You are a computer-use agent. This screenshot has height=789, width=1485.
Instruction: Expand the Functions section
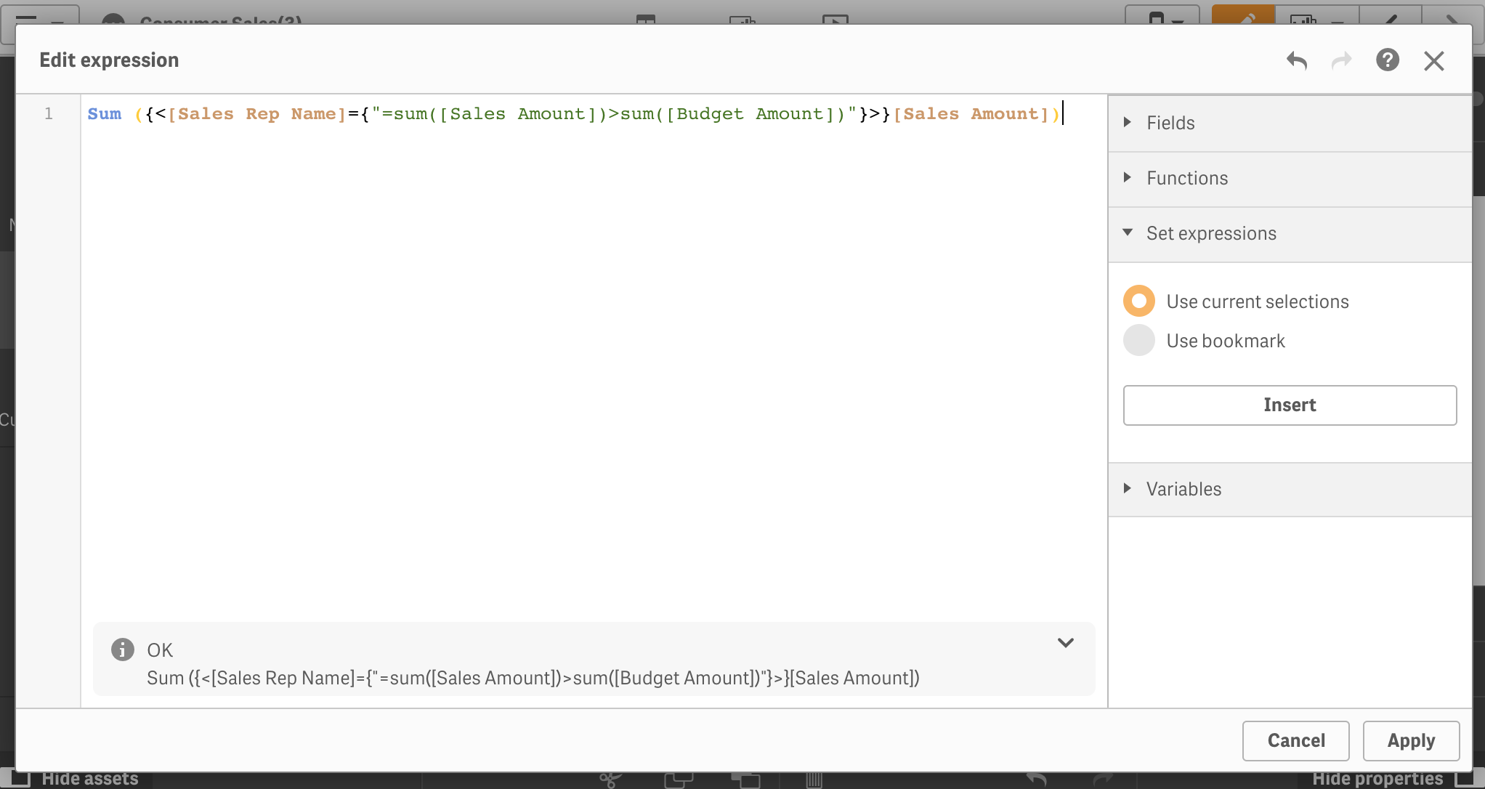[1186, 178]
